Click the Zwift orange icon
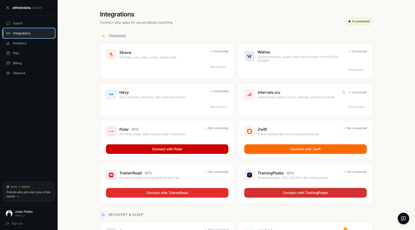The height and width of the screenshot is (230, 415). pyautogui.click(x=249, y=131)
